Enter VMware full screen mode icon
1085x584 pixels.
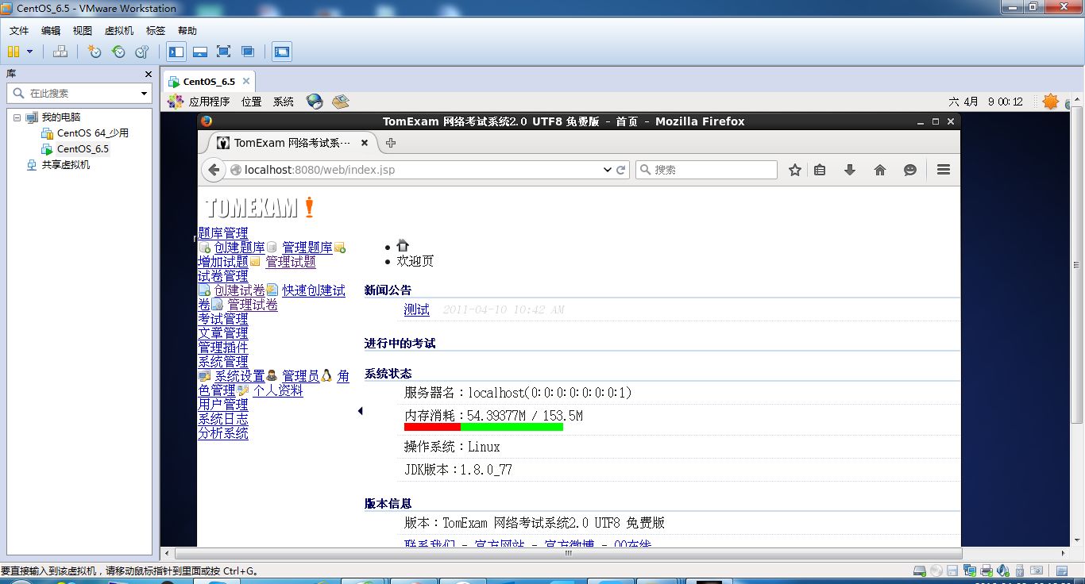[x=224, y=52]
